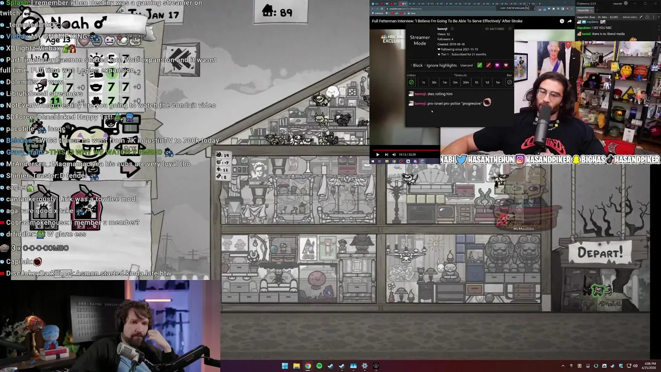
Task: Click the red slash icon in the usercard
Action: pos(489,65)
